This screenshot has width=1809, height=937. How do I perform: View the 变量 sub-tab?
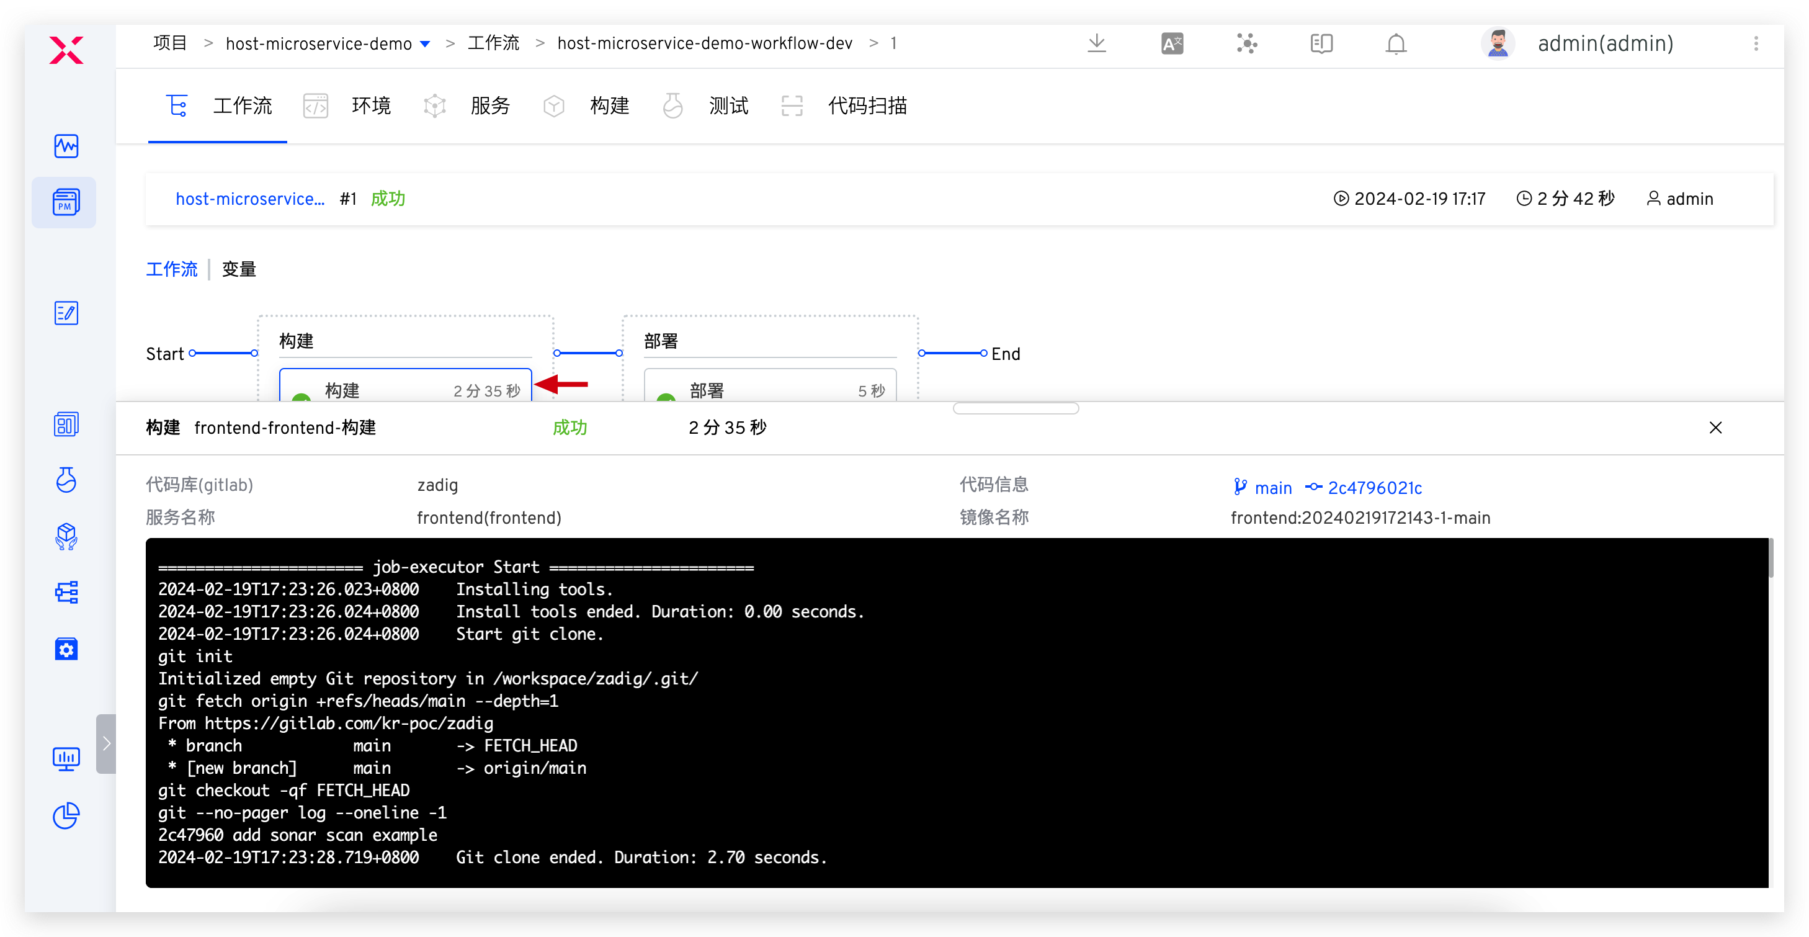point(239,269)
